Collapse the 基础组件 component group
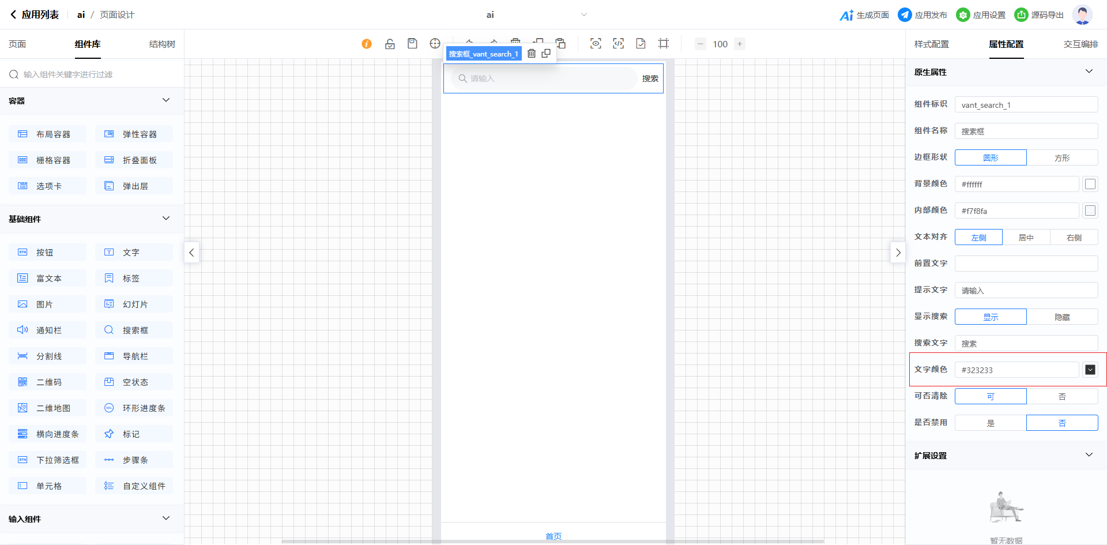The height and width of the screenshot is (545, 1107). coord(166,219)
